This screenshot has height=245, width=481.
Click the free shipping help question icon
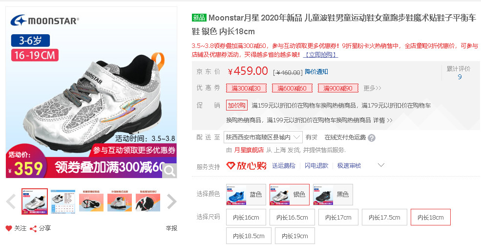(372, 138)
